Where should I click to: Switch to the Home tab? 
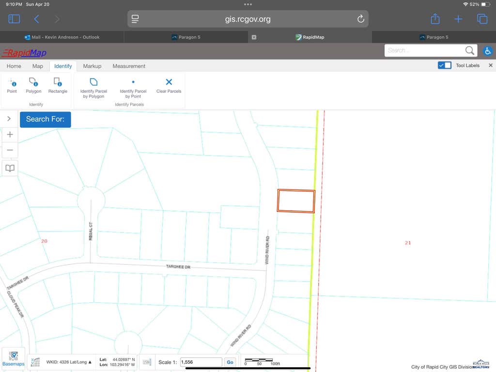(x=14, y=66)
